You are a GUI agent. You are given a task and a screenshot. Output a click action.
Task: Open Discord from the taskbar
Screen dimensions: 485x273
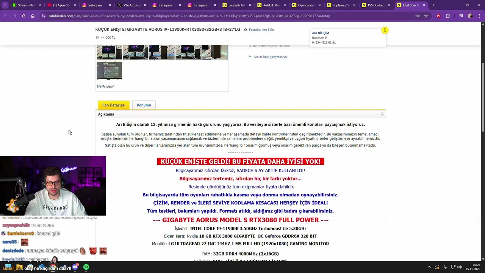pyautogui.click(x=75, y=267)
